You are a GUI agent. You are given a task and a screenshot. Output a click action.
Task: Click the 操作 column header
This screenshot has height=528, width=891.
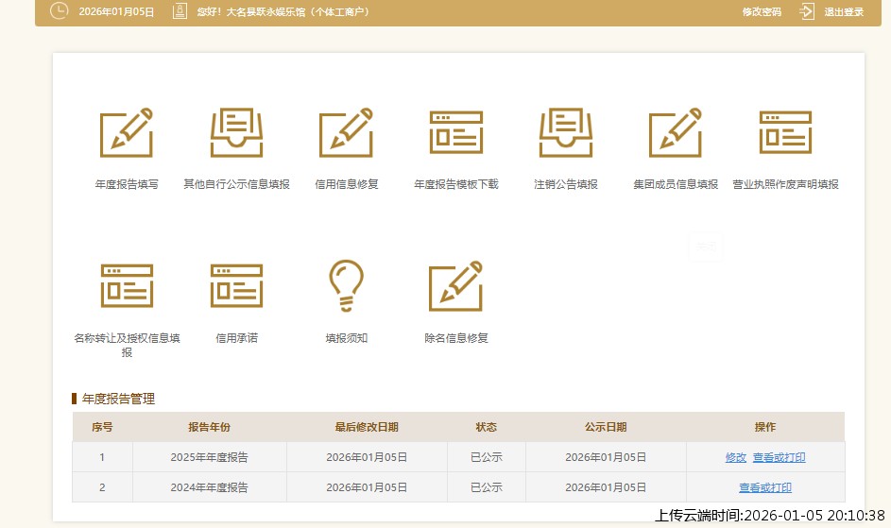coord(765,427)
